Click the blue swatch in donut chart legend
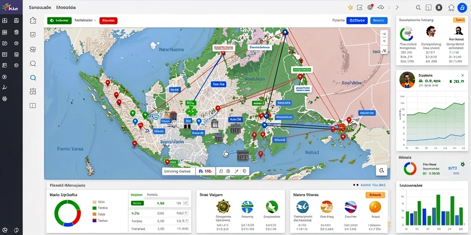Viewport: 471px width, 235px height. [94, 220]
